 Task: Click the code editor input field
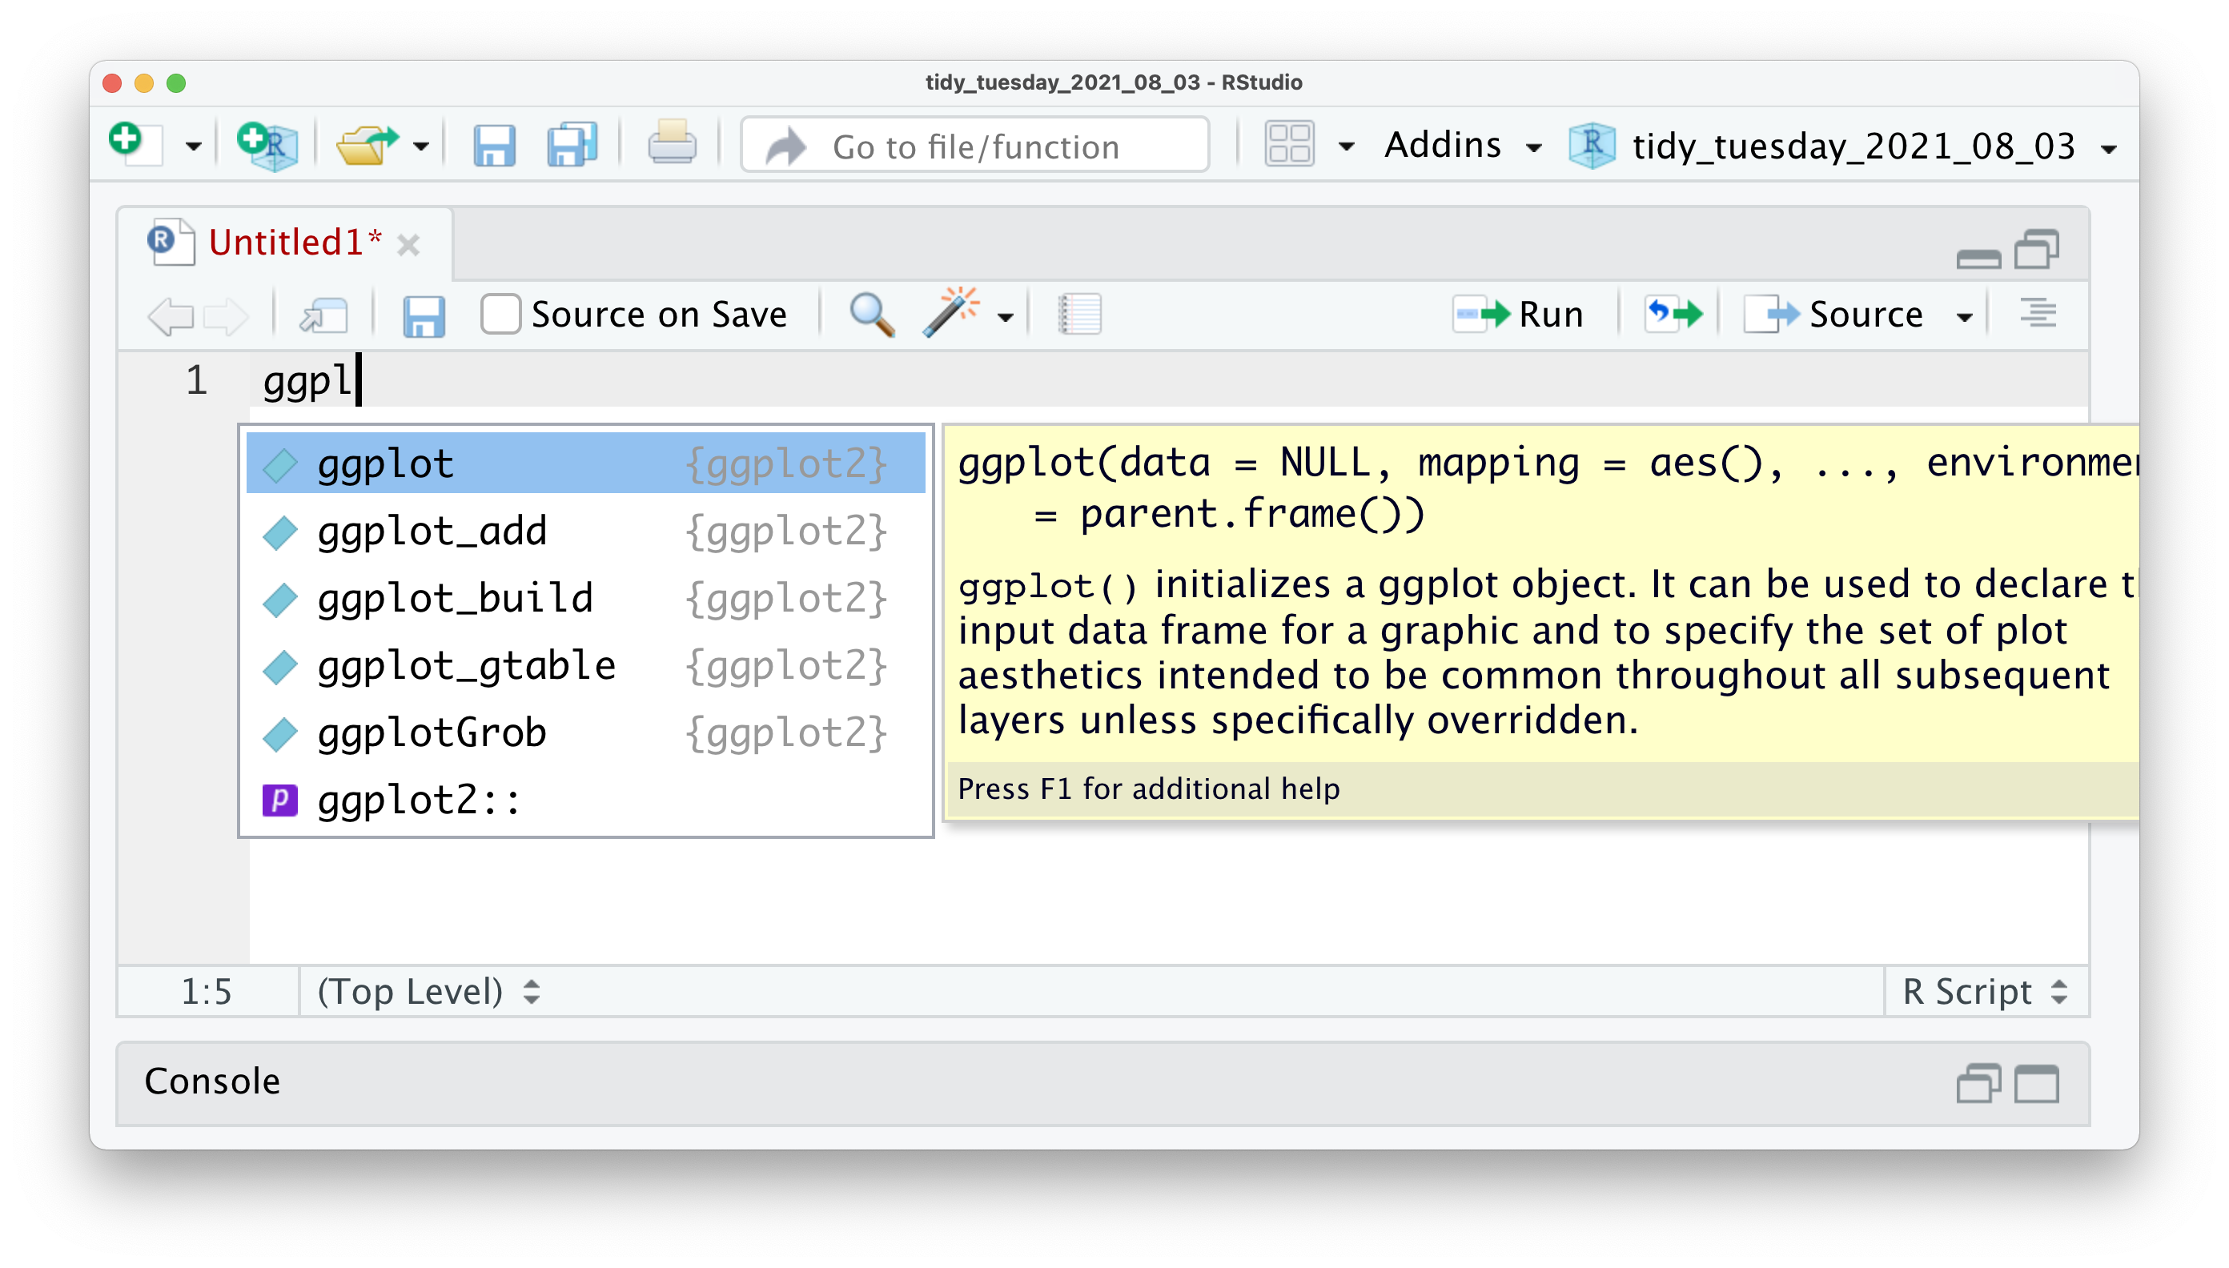[322, 379]
